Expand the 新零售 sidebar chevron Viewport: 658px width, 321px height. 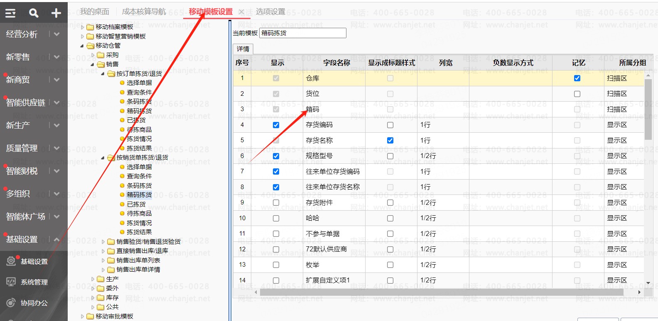coord(57,57)
